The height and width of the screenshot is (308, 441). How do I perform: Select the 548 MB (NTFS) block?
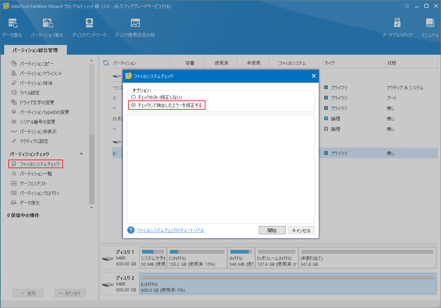[241, 258]
